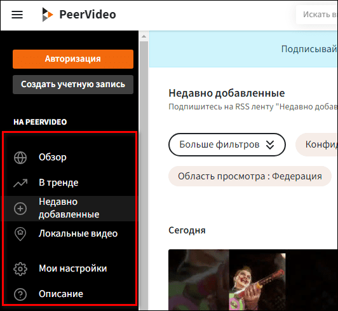Click Создать учетную запись button
Image resolution: width=338 pixels, height=311 pixels.
coord(73,85)
